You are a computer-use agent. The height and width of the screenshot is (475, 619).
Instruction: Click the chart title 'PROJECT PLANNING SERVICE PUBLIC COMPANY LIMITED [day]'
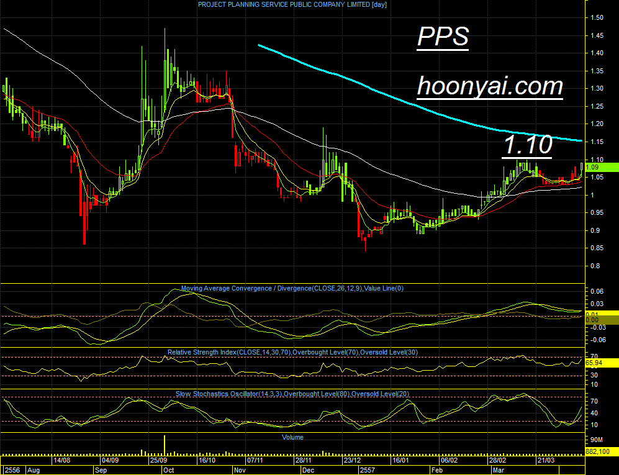(x=292, y=5)
